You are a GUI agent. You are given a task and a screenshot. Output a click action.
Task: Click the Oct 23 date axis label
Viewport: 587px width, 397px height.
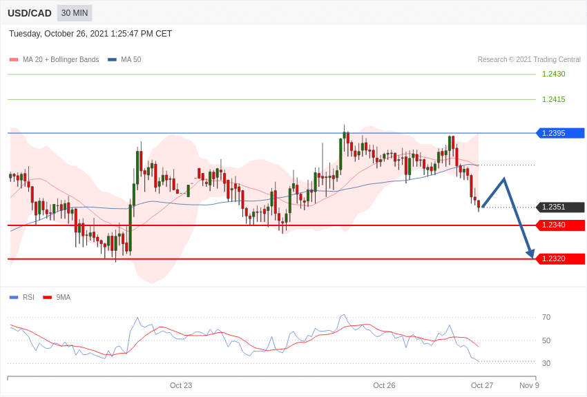181,385
